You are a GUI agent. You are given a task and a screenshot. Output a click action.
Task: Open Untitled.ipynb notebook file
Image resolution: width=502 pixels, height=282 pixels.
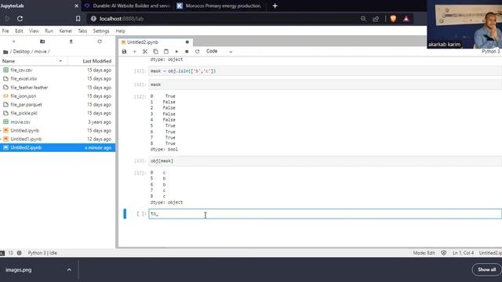click(x=57, y=131)
